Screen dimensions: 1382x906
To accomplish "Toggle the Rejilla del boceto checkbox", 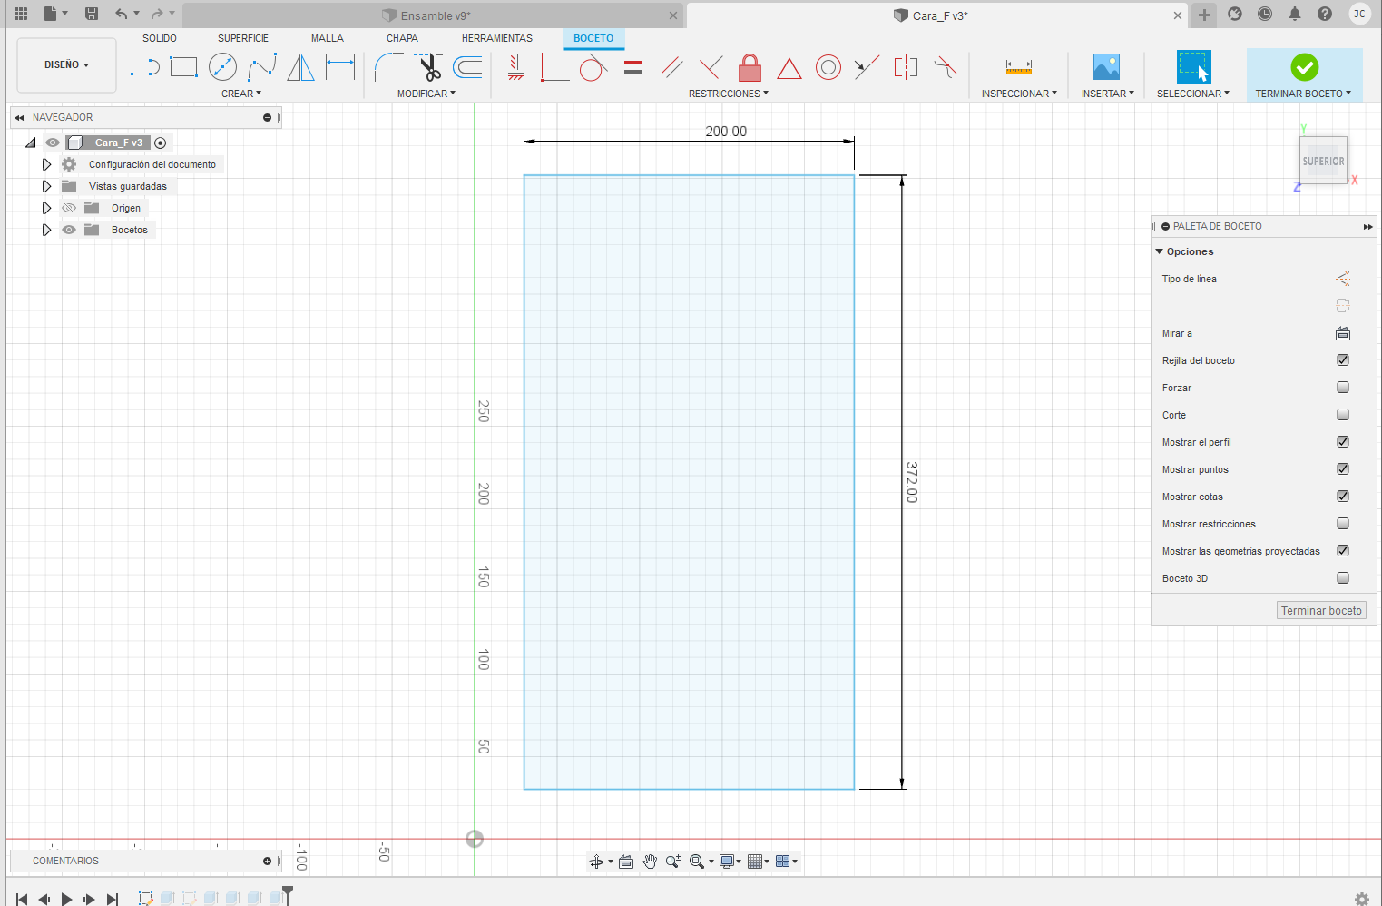I will coord(1343,360).
